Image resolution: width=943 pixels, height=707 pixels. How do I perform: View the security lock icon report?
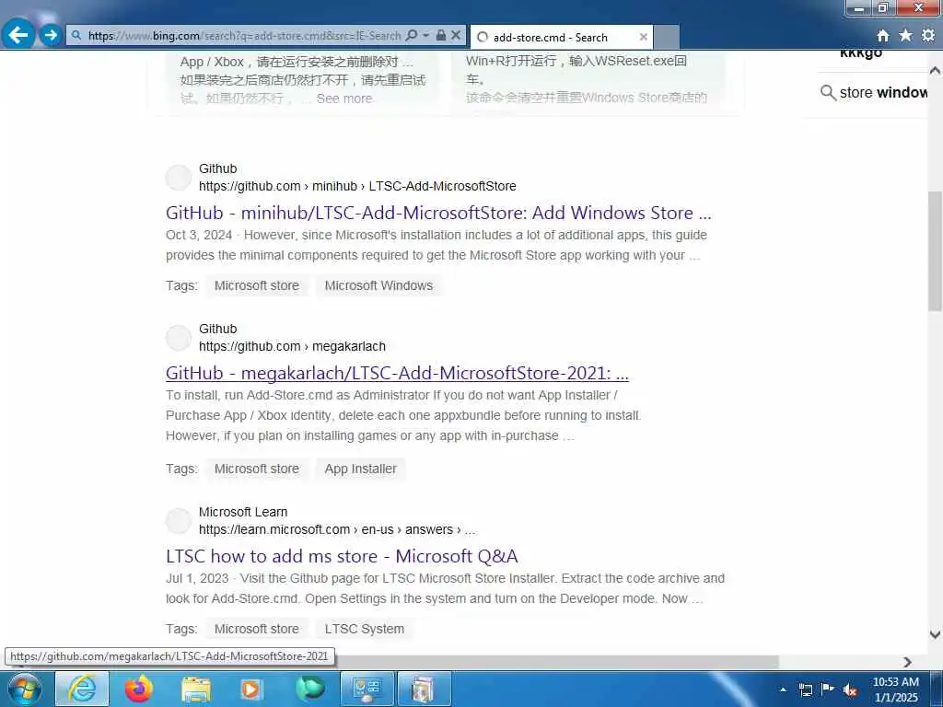[x=441, y=36]
